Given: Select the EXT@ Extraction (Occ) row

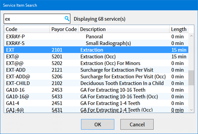Looking at the screenshot, I should tap(96, 57).
